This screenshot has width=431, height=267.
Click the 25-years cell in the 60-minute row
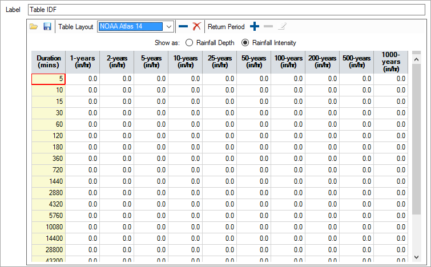220,125
